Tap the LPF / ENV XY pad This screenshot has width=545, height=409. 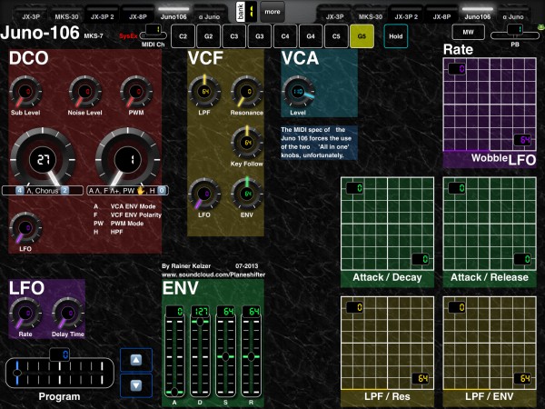click(490, 343)
